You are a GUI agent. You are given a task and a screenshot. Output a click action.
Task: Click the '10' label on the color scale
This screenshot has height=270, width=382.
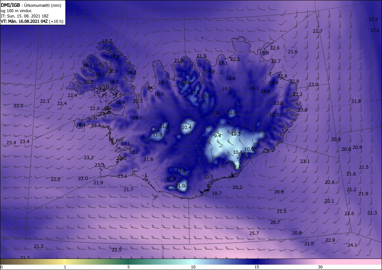click(193, 267)
